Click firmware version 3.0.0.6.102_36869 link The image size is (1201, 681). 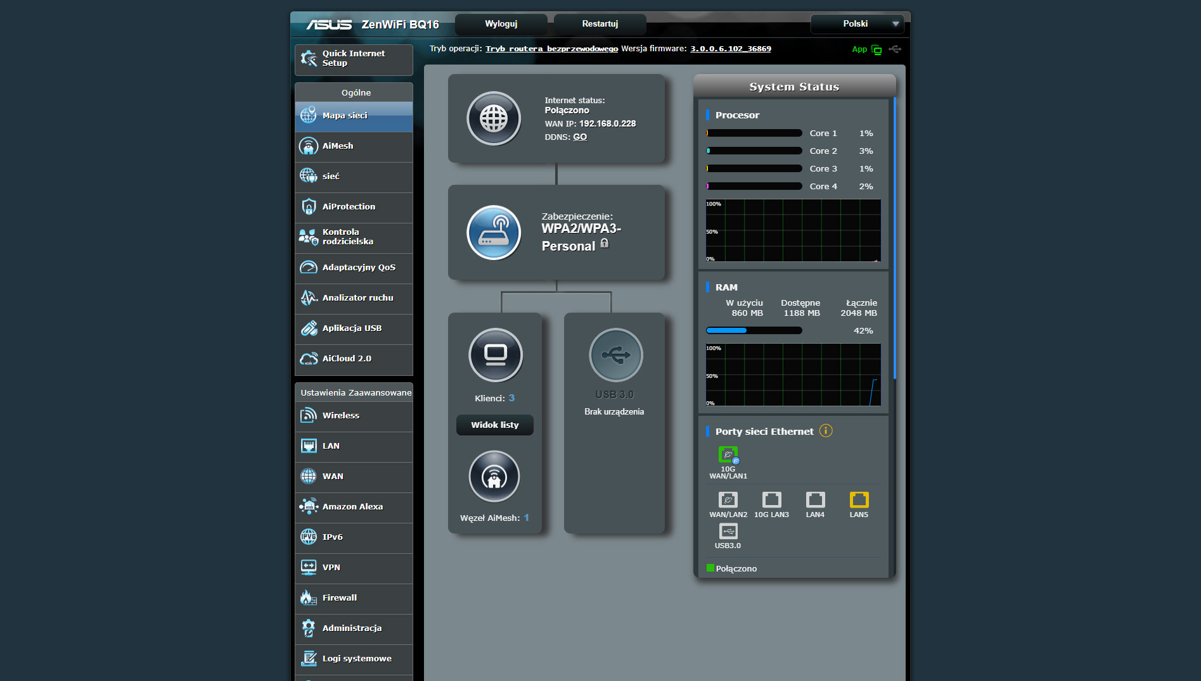[x=731, y=49]
